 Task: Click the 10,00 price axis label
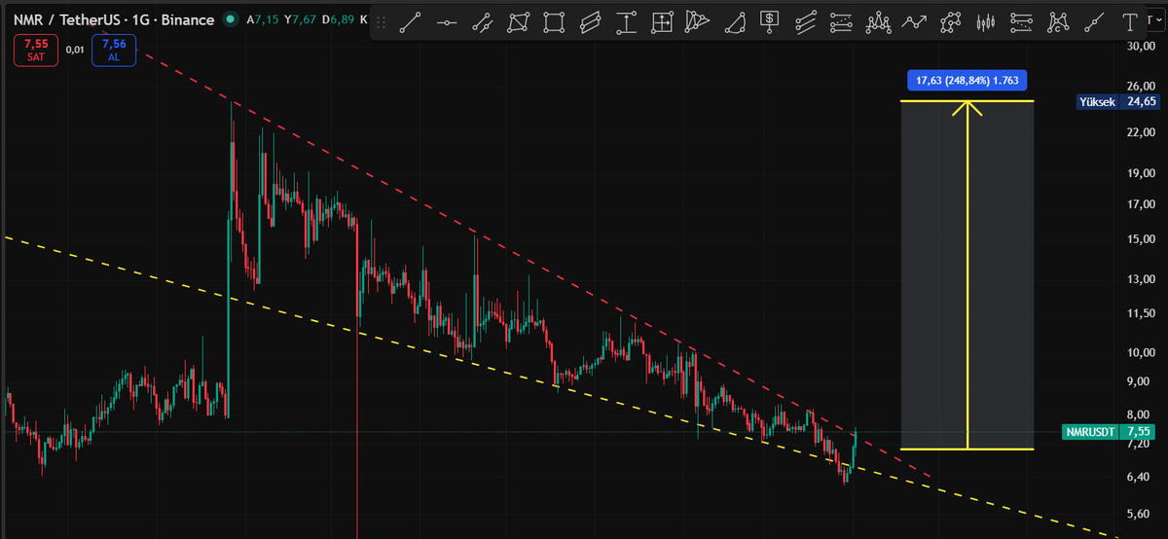tap(1140, 352)
